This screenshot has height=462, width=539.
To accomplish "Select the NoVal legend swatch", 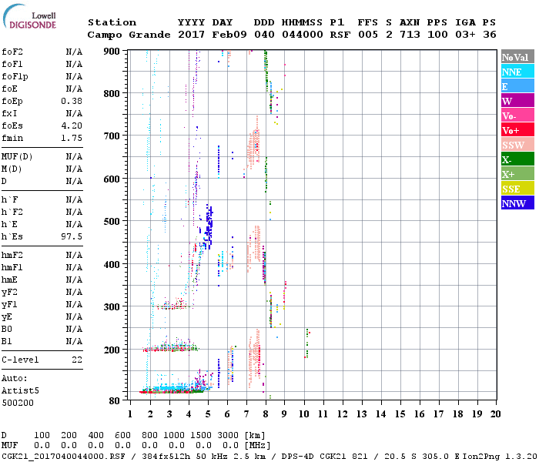I will [517, 57].
